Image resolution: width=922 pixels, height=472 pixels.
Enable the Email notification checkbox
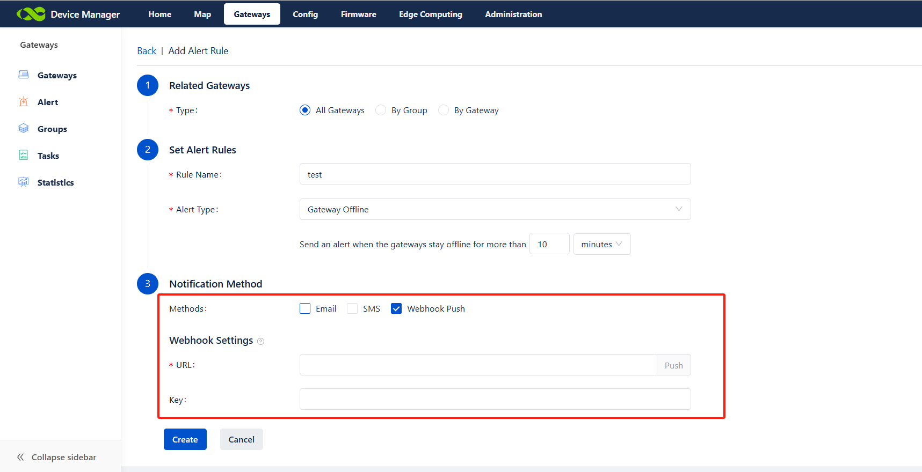(305, 308)
